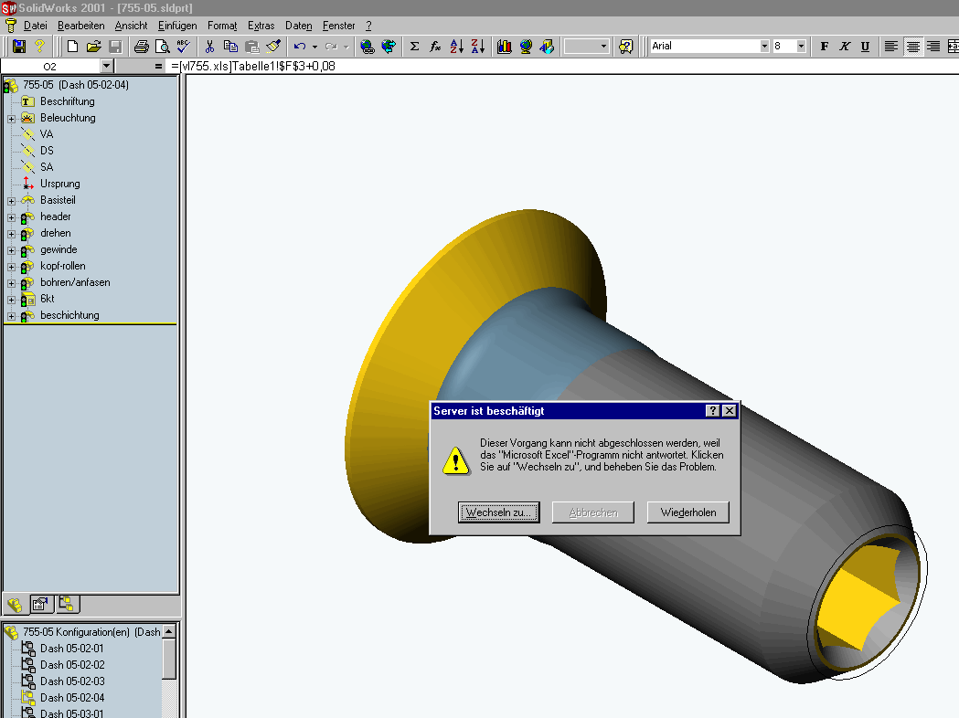Expand the 'gewinde' feature tree node
Viewport: 959px width, 718px height.
[11, 249]
